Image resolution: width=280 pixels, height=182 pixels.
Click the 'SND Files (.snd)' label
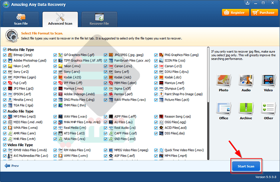click(125, 139)
